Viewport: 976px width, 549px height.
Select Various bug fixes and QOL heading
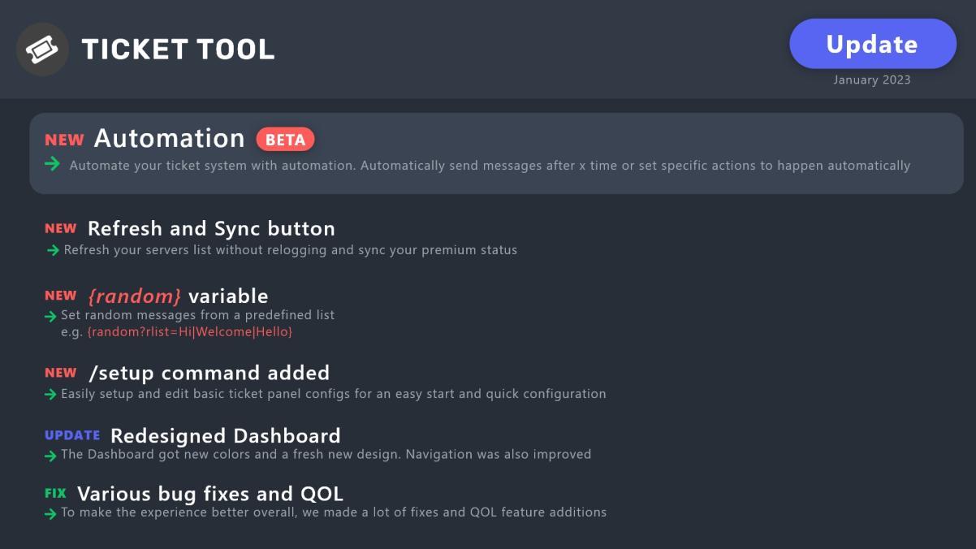[x=209, y=494]
